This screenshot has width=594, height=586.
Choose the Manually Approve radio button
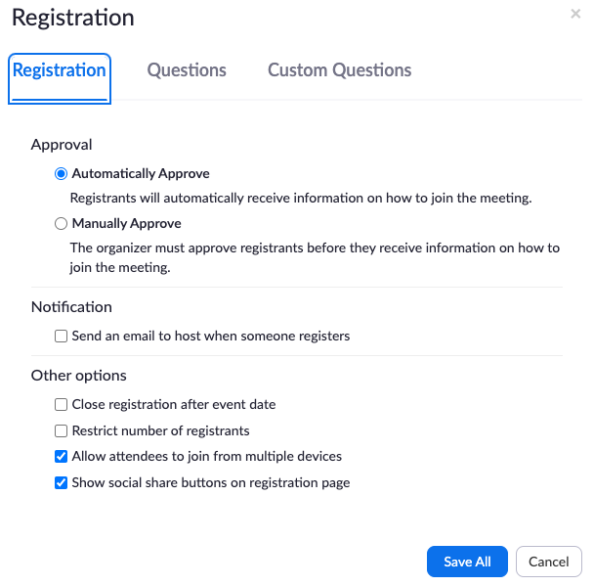pyautogui.click(x=61, y=223)
